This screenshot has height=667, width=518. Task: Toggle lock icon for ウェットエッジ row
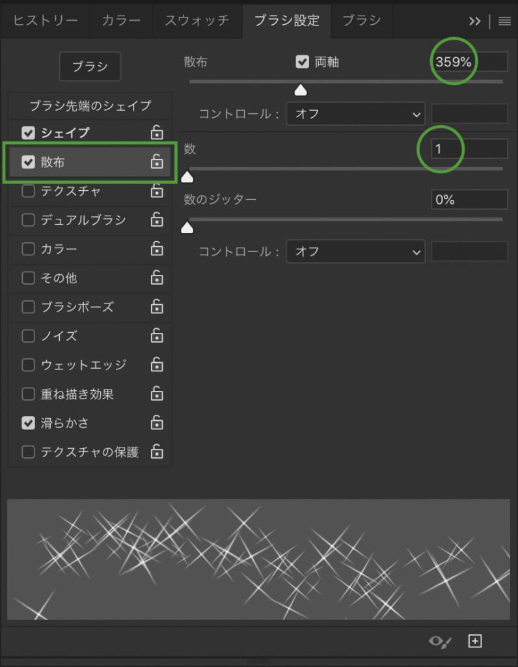tap(157, 365)
